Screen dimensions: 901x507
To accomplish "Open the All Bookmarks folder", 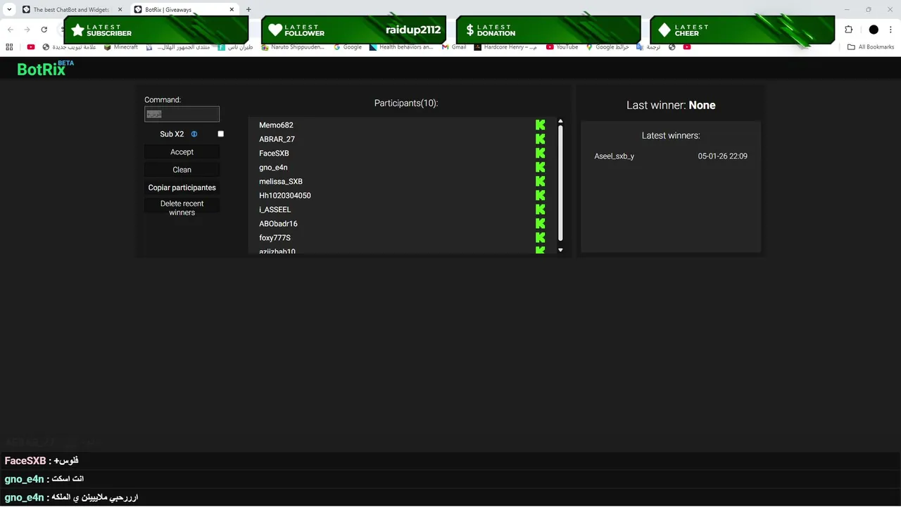I will pos(871,47).
